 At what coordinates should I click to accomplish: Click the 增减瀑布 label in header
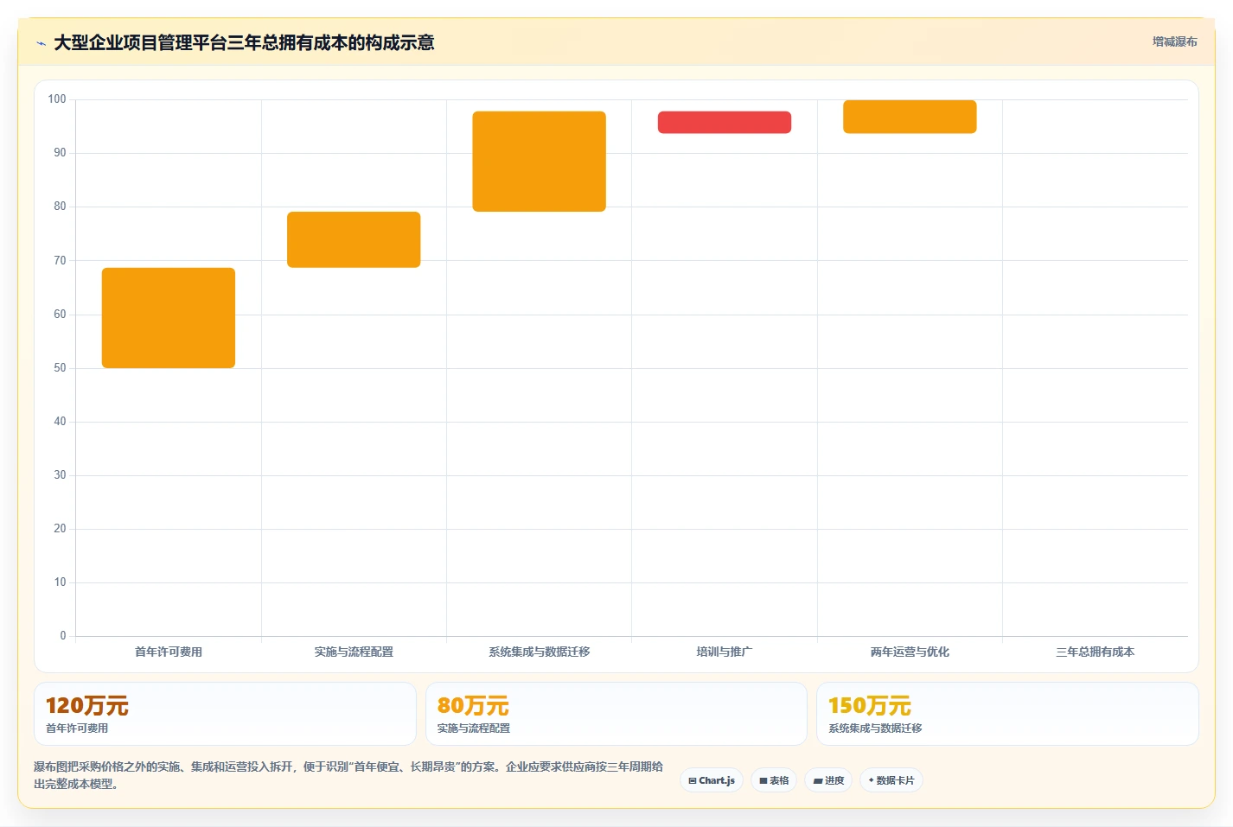1174,41
